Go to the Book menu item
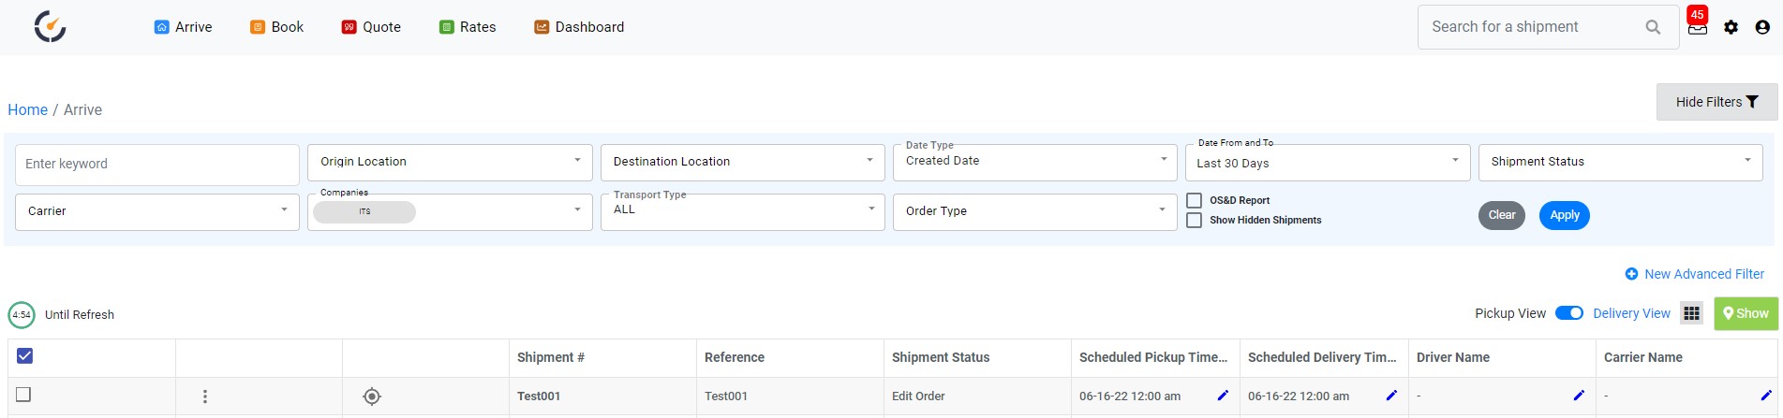 click(276, 27)
